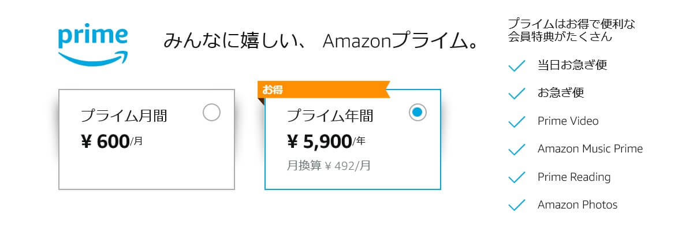
Task: Click the checkmark beside Amazon Music Prime
Action: [516, 149]
